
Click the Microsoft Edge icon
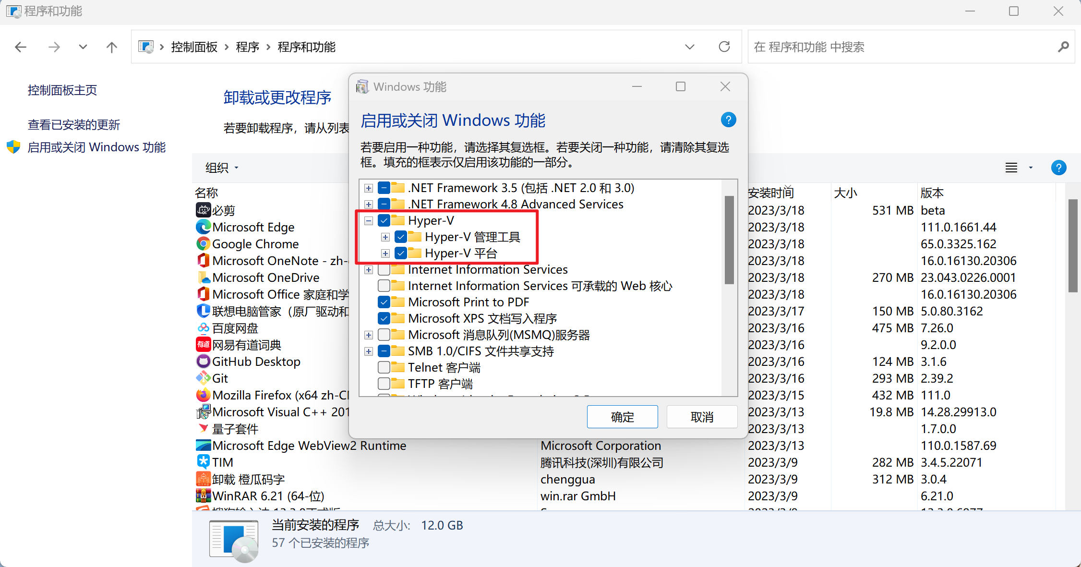point(203,227)
